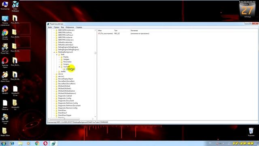
Task: Open Internet Explorer on the taskbar
Action: click(x=12, y=143)
